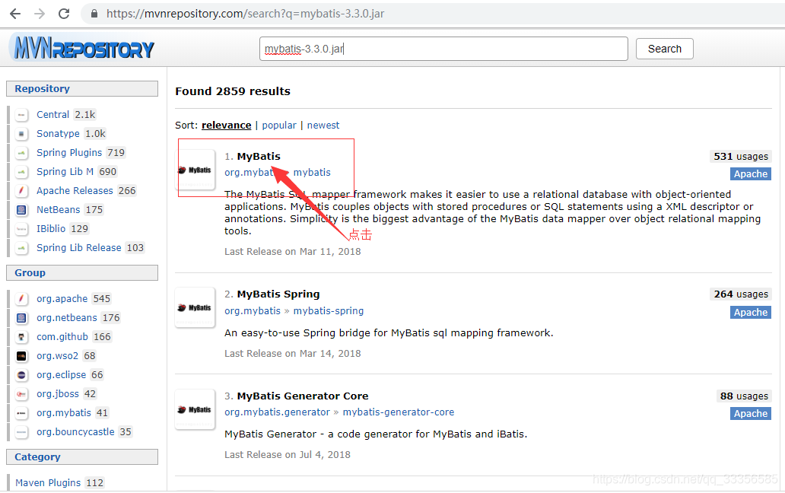Viewport: 785px width, 493px height.
Task: Click the Spring Lib Release icon
Action: pyautogui.click(x=21, y=248)
